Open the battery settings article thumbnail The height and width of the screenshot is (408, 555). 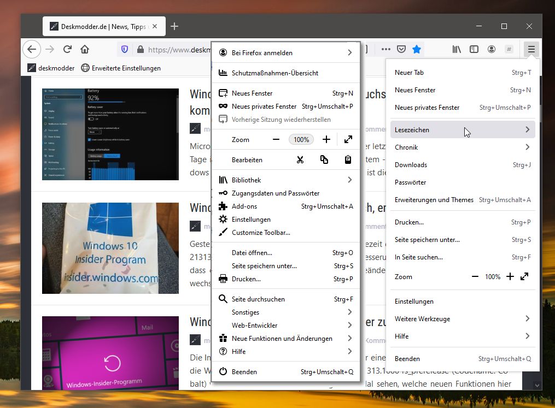click(x=110, y=134)
